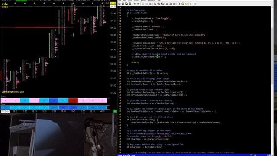Click code line "i_Enabled.SetYesNo(1);"
This screenshot has width=277, height=156.
click(x=144, y=29)
